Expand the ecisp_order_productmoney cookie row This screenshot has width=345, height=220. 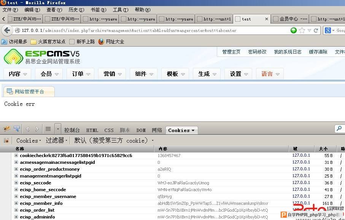[16, 169]
